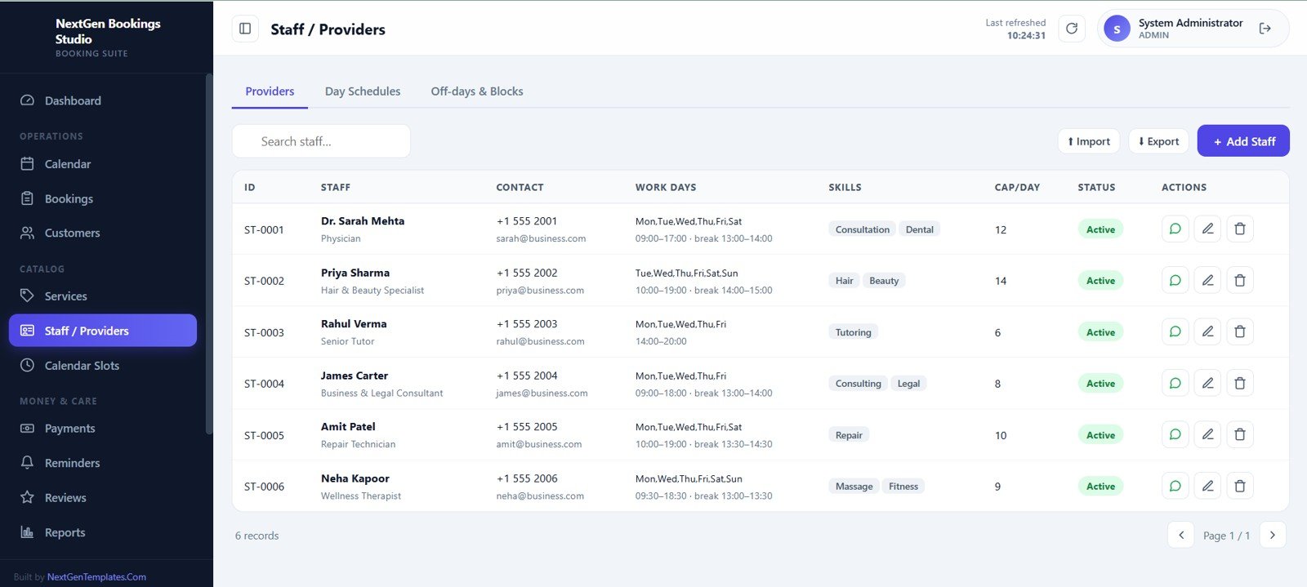Click email sarah@business.com

pyautogui.click(x=541, y=238)
